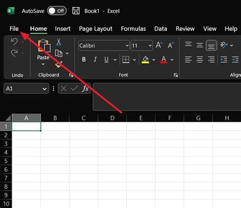Viewport: 241px width, 208px height.
Task: Click the Middle Align icon
Action: pyautogui.click(x=200, y=45)
